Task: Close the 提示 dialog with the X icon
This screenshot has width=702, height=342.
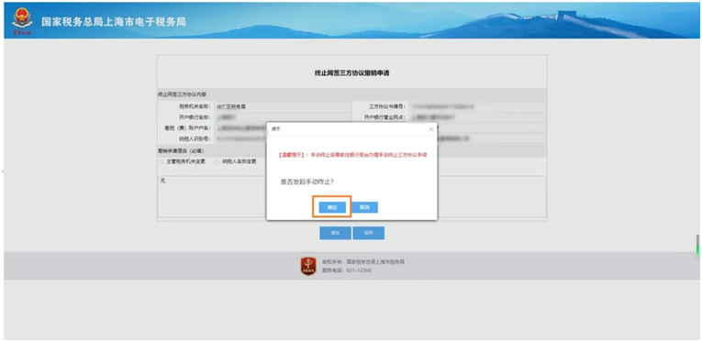Action: point(430,128)
